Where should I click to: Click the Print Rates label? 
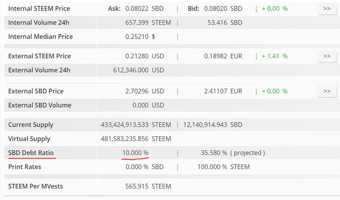[24, 167]
